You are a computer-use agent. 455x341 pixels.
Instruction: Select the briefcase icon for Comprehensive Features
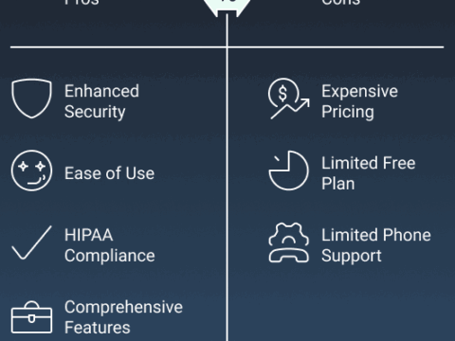pos(31,317)
